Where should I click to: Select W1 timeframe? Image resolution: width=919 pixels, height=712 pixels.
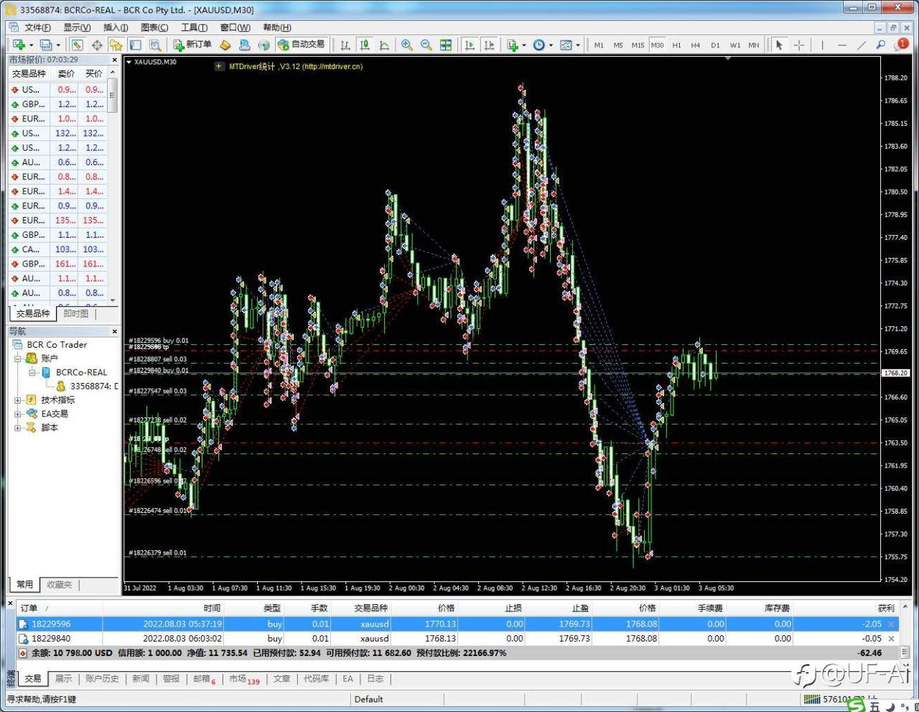[x=734, y=45]
